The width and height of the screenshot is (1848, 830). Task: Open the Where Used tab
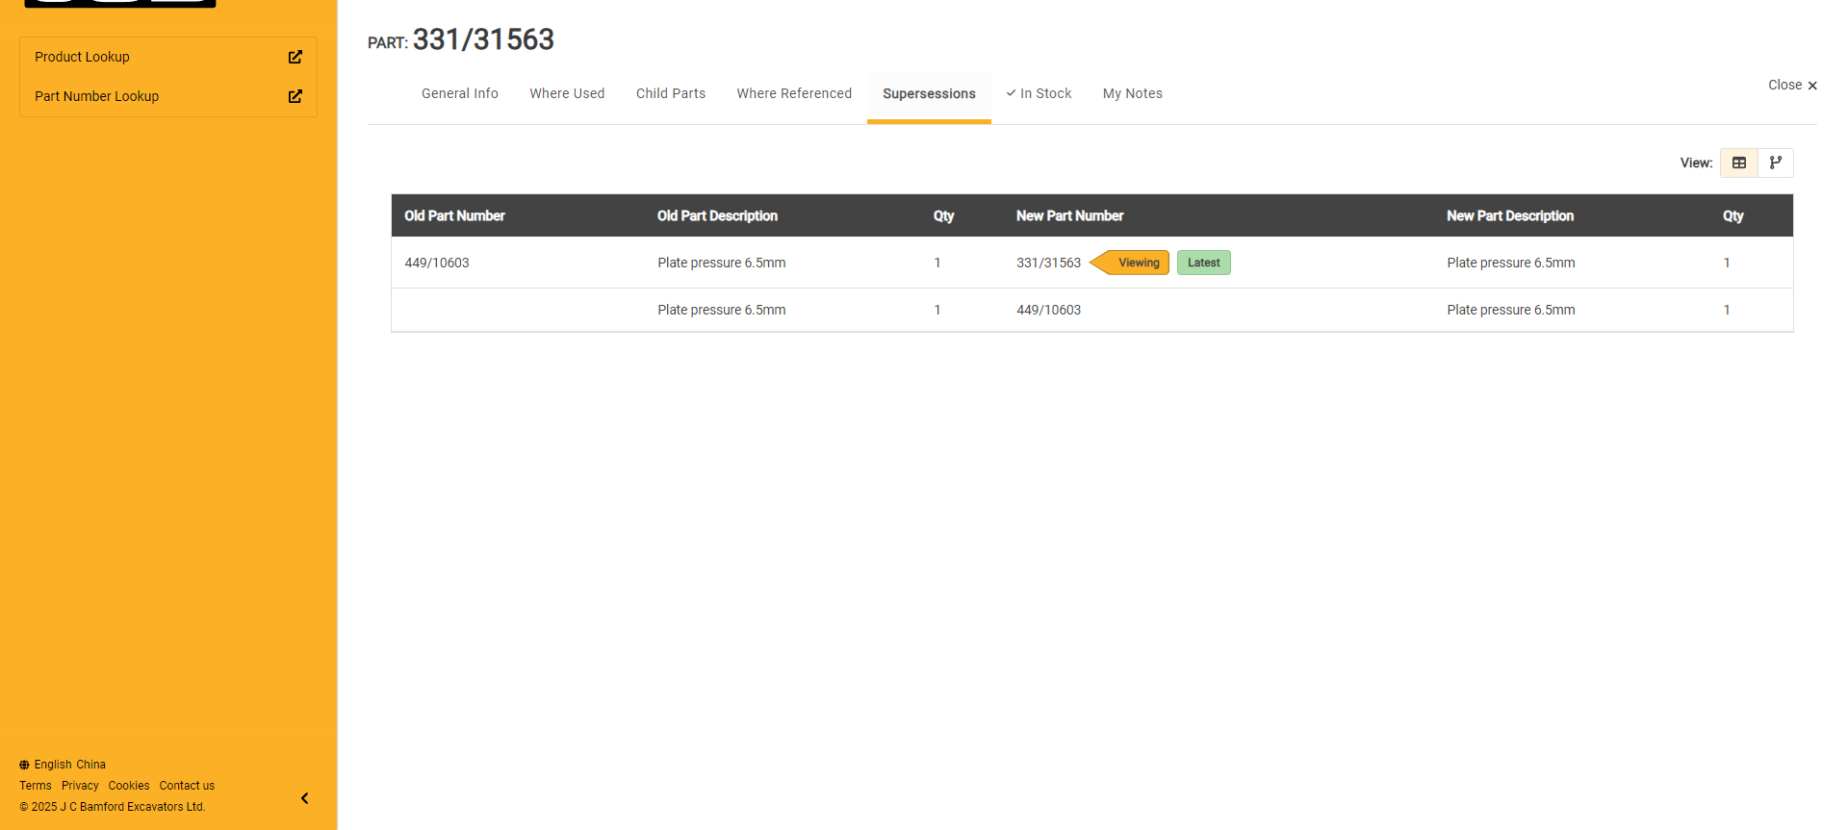pyautogui.click(x=567, y=93)
